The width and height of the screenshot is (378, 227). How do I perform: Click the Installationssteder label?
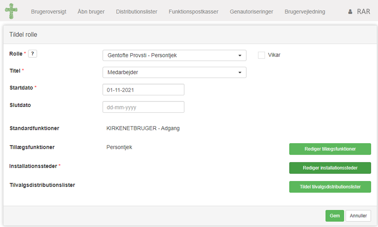(33, 166)
